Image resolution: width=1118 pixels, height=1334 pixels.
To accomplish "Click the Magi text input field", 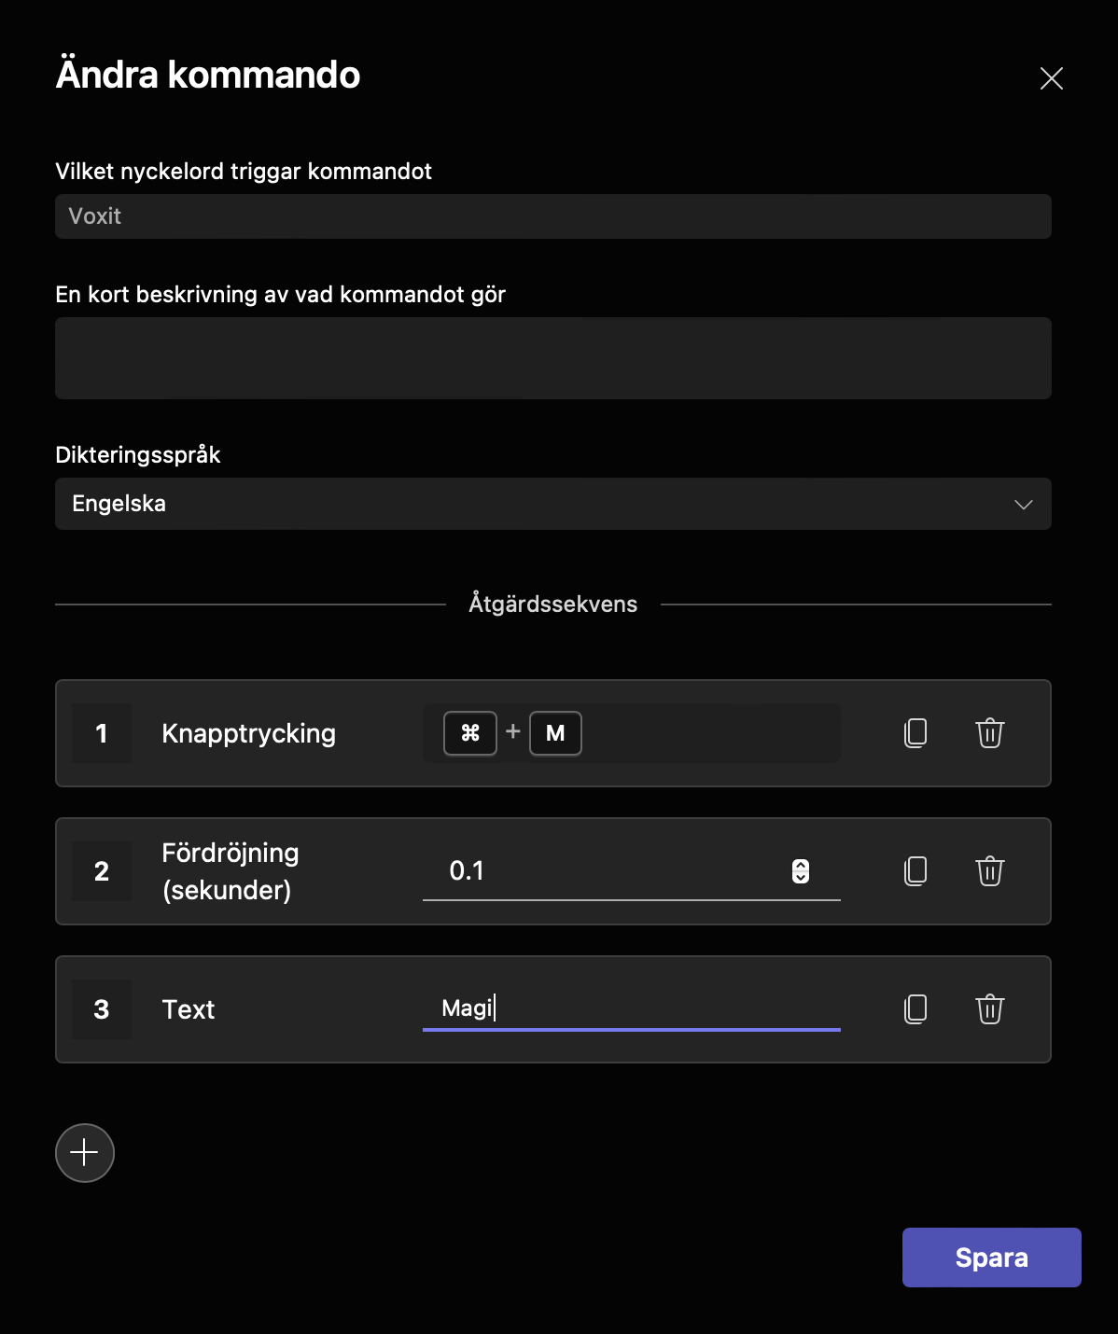I will 631,1008.
